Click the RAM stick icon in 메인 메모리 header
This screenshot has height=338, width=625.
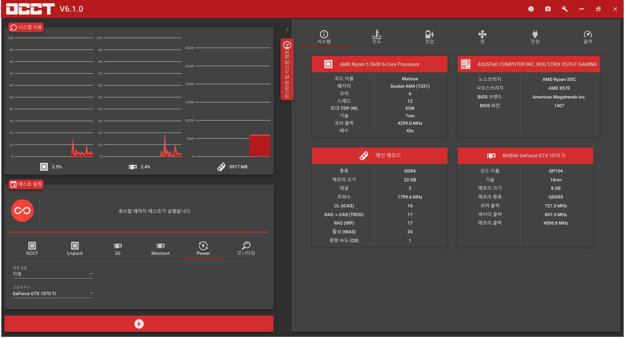tap(364, 155)
